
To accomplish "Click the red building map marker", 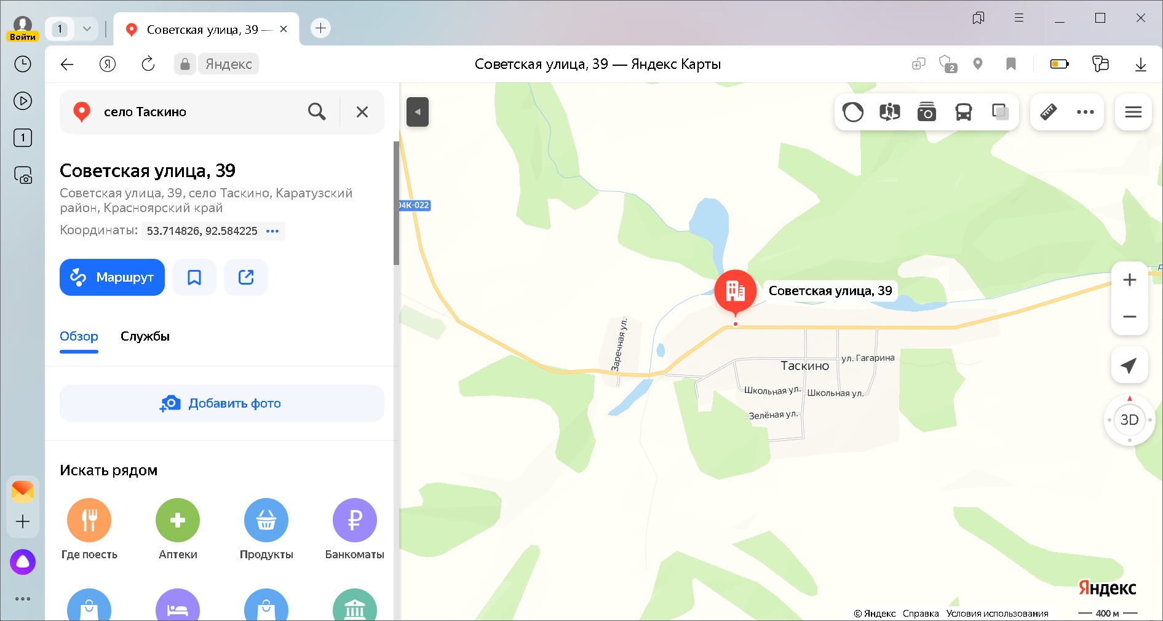I will tap(736, 292).
